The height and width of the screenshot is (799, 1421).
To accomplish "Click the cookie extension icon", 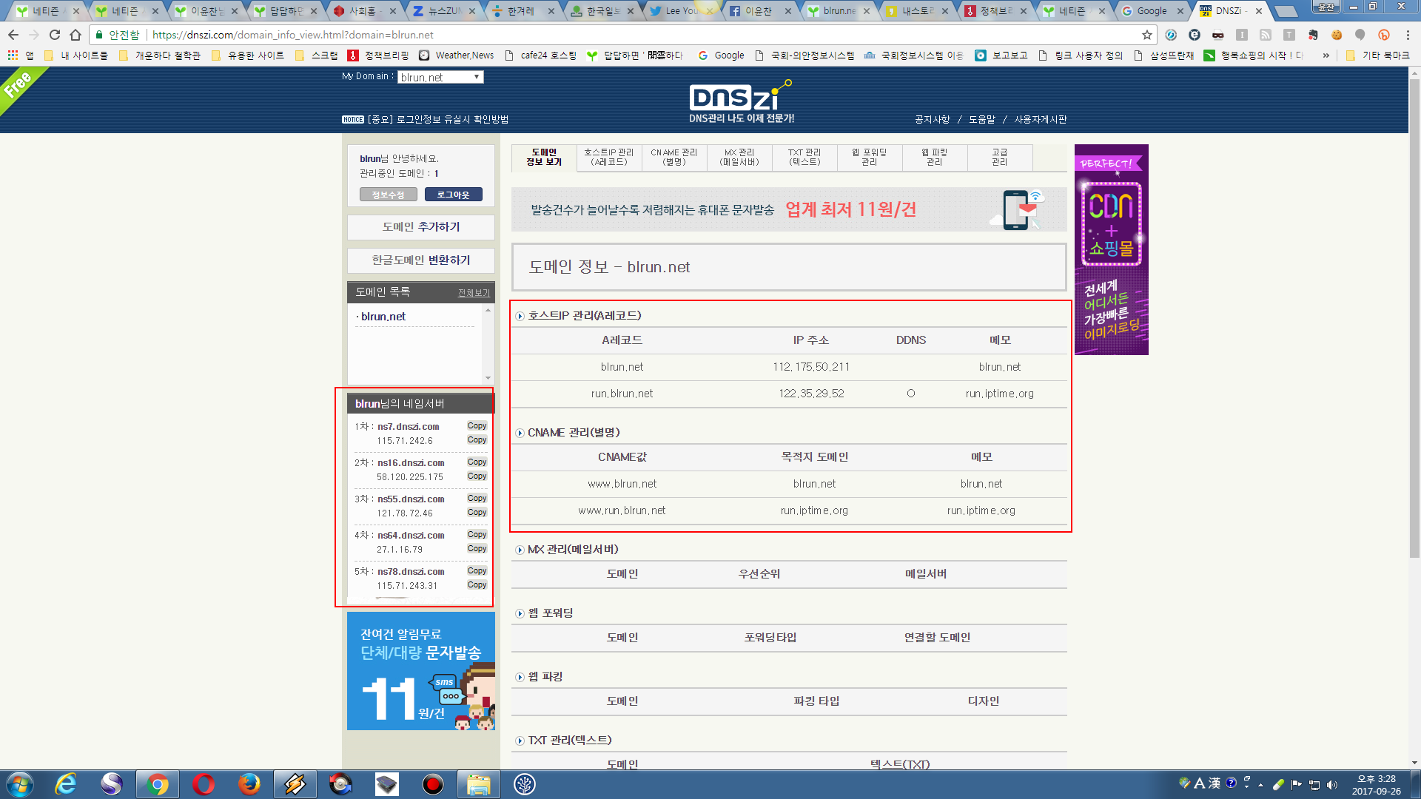I will tap(1337, 35).
